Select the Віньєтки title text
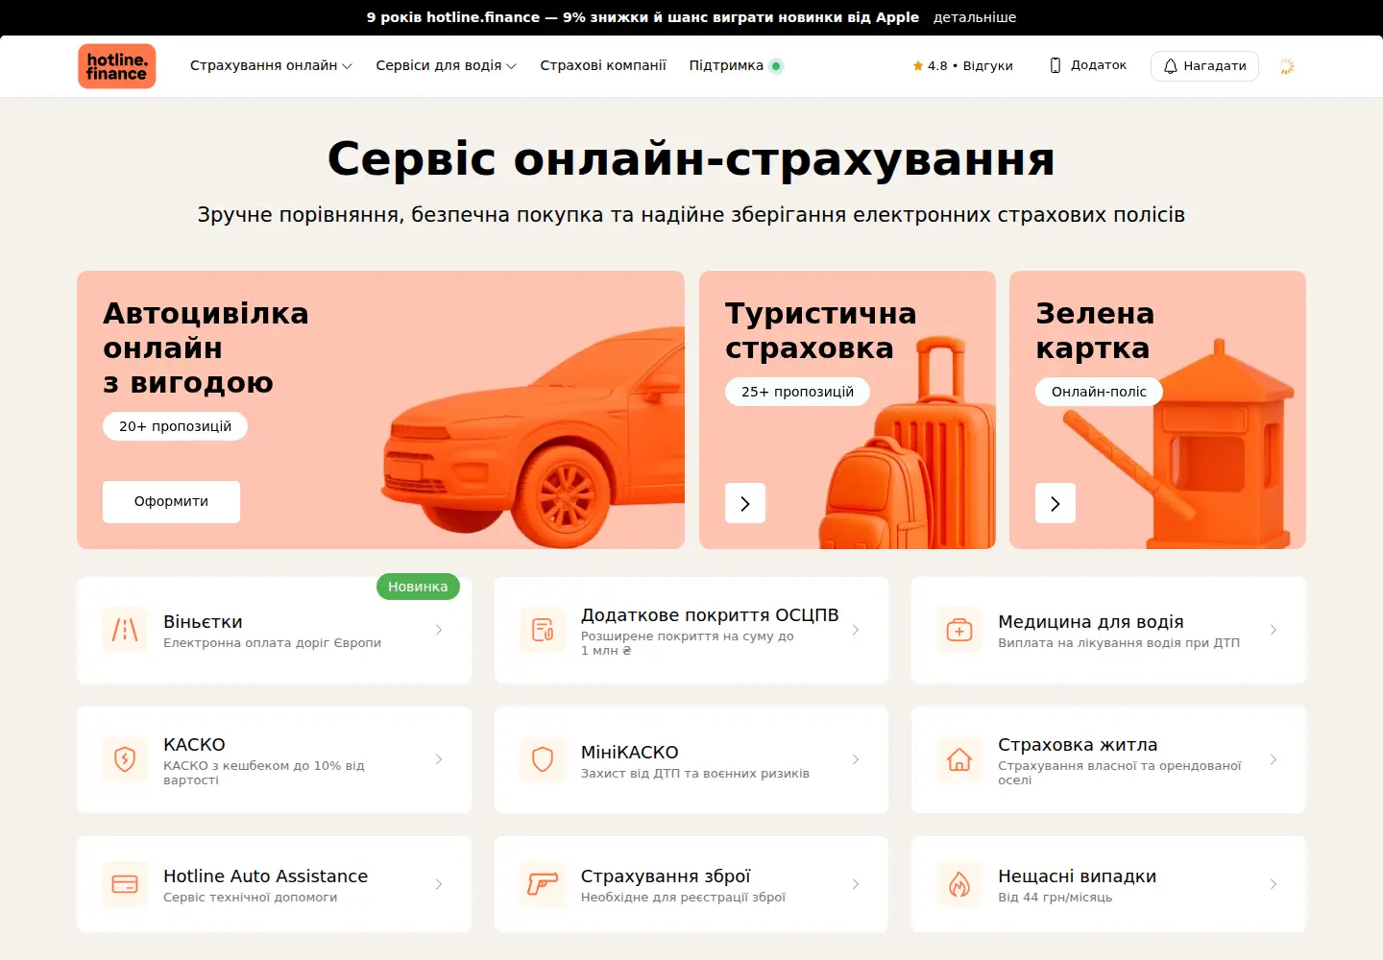This screenshot has height=960, width=1383. click(203, 622)
